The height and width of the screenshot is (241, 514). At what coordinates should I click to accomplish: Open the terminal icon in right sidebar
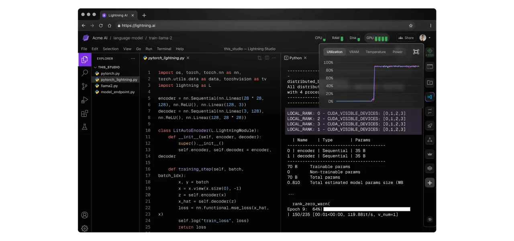click(x=430, y=67)
